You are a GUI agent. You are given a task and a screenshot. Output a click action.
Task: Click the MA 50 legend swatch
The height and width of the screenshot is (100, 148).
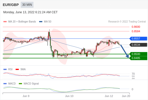[41, 22]
